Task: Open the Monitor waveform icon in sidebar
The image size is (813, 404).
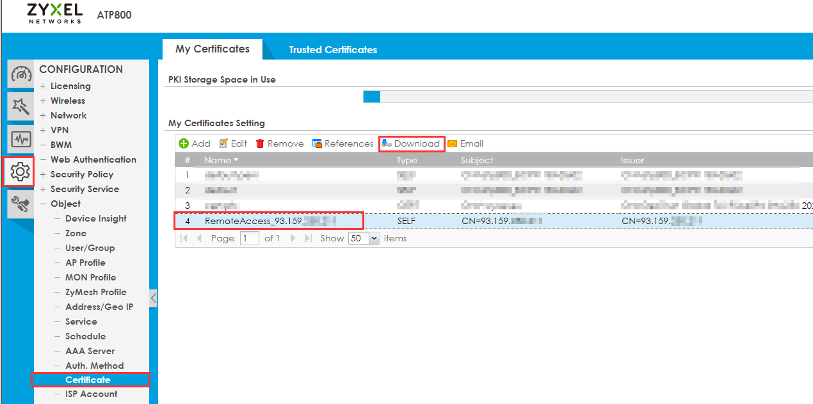Action: click(x=21, y=139)
